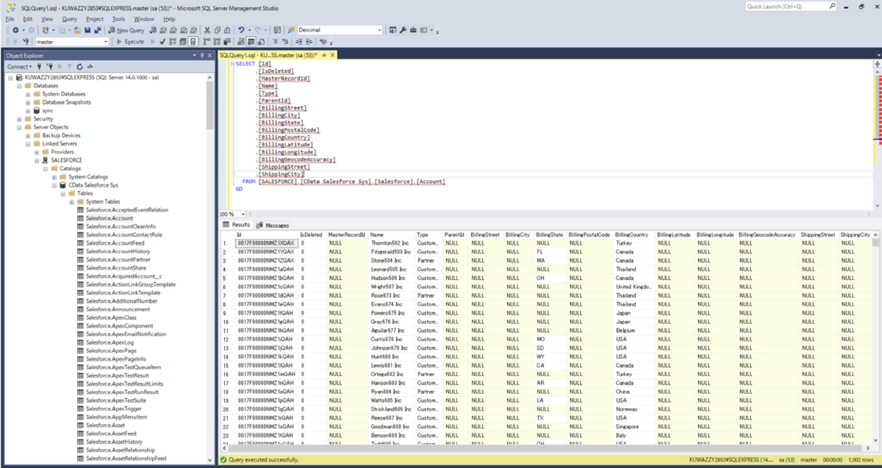Viewport: 882px width, 468px height.
Task: Select the cell 'Thornton502 Inc'
Action: coord(391,242)
